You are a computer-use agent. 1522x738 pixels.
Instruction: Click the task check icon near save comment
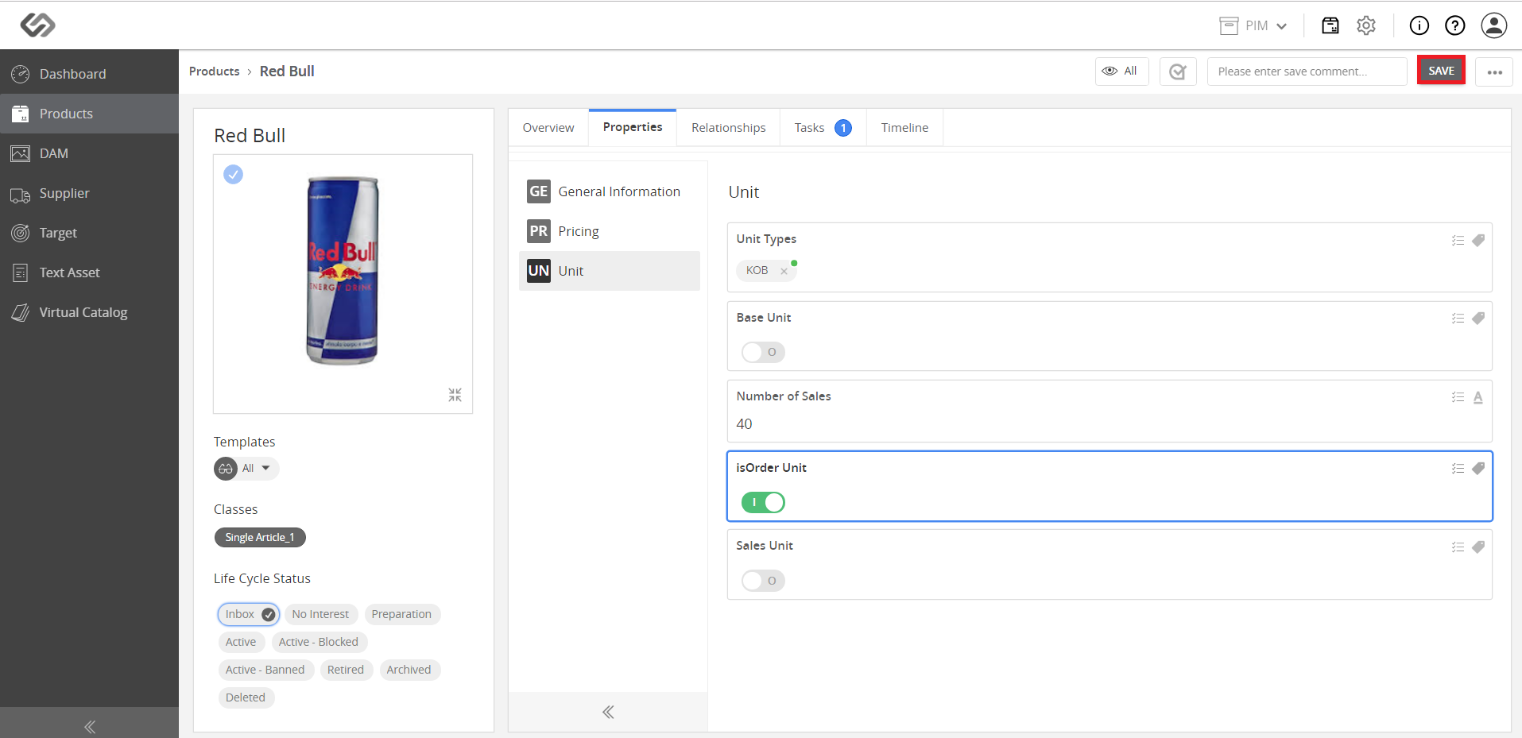(1178, 71)
